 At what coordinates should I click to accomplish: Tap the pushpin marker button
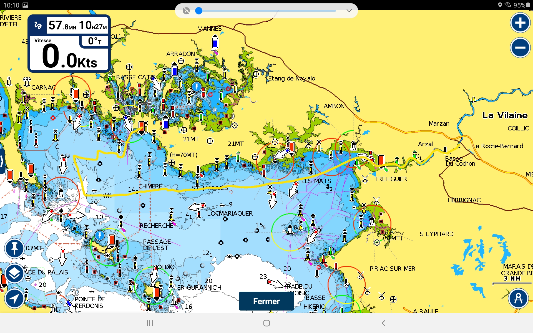tap(14, 248)
